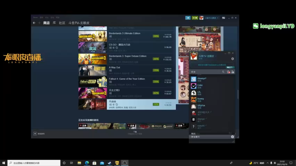The width and height of the screenshot is (296, 166).
Task: Open the 无主之地3 listing
Action: 126,93
